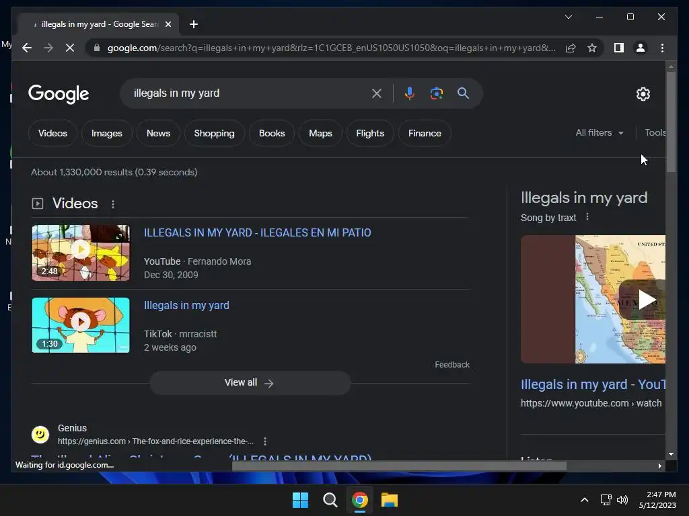
Task: Click the horizontal scrollbar thumb
Action: (x=399, y=466)
